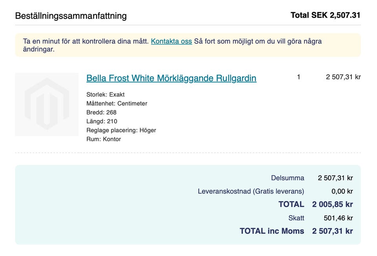Screen dimensions: 377x256
Task: Select the Storlek: Exakt detail line
Action: [x=105, y=95]
